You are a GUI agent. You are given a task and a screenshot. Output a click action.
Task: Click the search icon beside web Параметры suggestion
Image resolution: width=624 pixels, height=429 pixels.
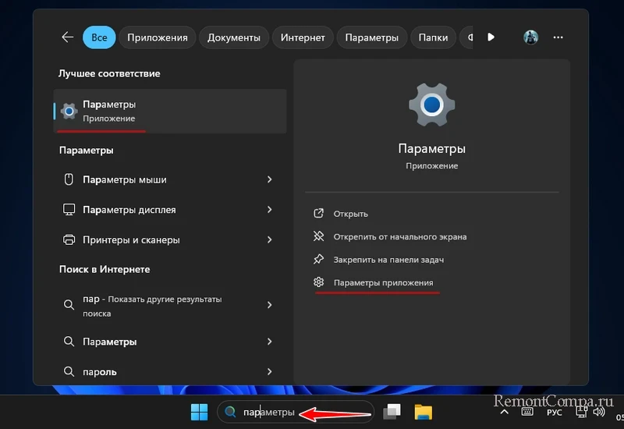(x=69, y=342)
